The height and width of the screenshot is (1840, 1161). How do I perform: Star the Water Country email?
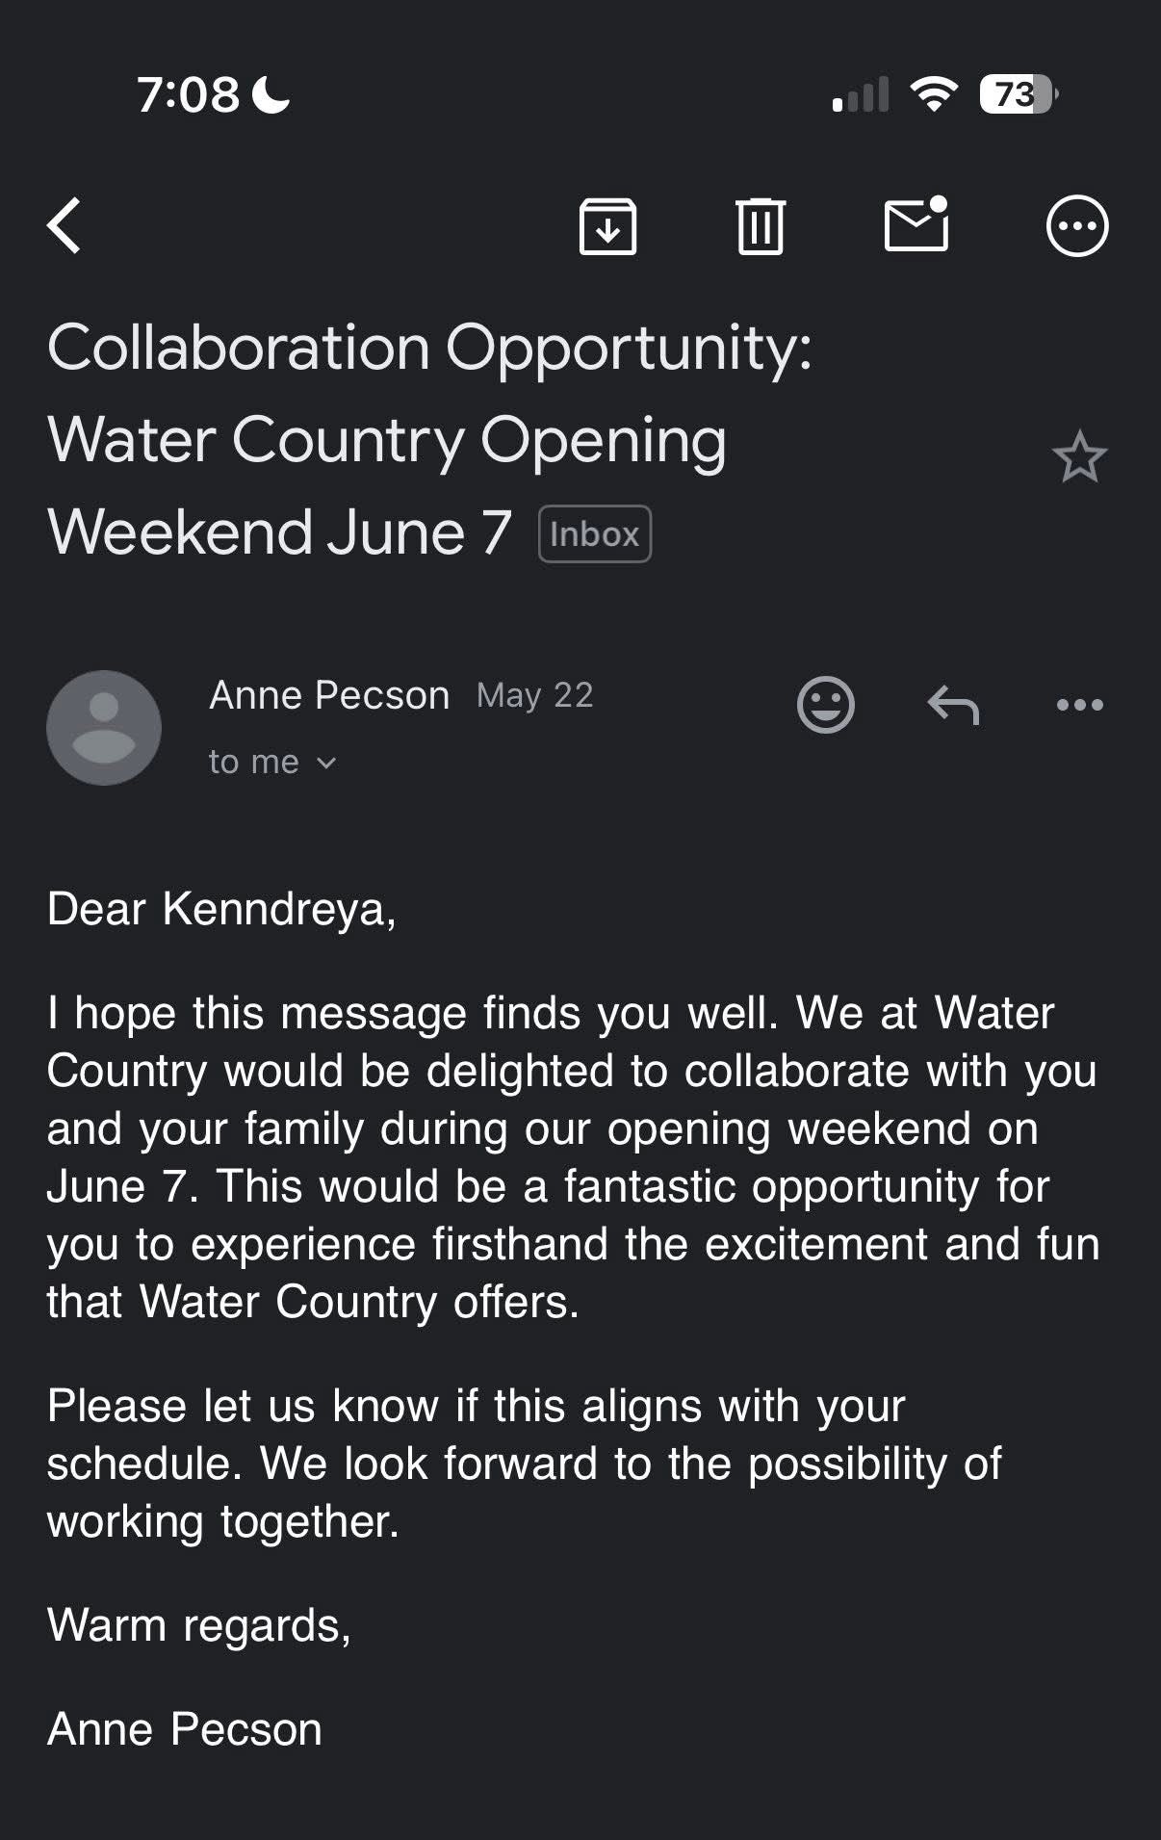(x=1079, y=456)
